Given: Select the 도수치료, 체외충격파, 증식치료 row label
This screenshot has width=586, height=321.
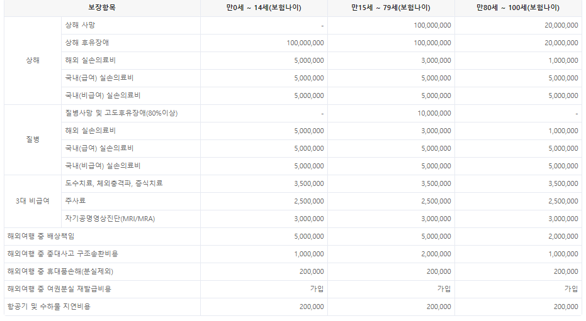Looking at the screenshot, I should (x=114, y=183).
